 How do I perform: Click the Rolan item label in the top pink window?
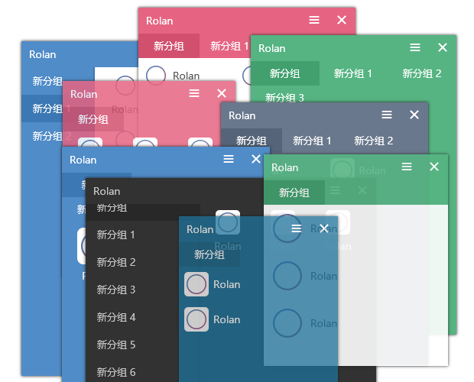(186, 76)
